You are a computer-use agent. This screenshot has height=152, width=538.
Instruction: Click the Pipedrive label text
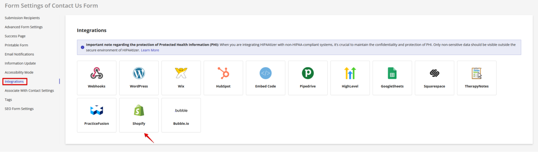[x=308, y=86]
